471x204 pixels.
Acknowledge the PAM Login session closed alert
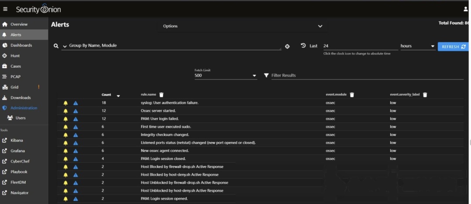pos(65,159)
